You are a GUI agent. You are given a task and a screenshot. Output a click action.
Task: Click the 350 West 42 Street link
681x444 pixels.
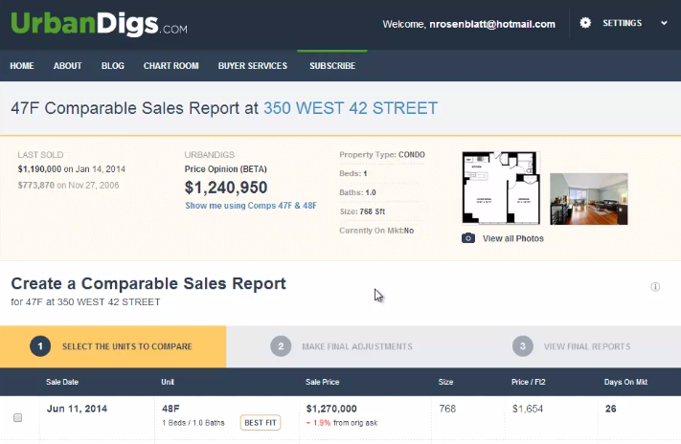(351, 108)
